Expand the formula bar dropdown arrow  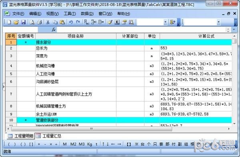click(x=234, y=29)
